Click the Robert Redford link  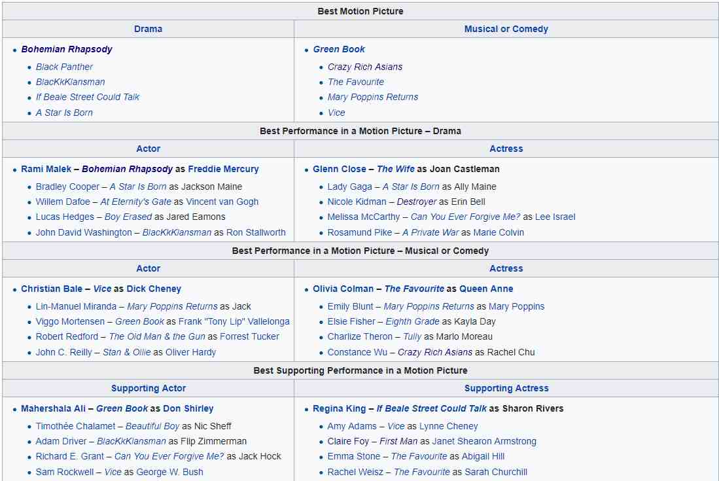(x=67, y=336)
